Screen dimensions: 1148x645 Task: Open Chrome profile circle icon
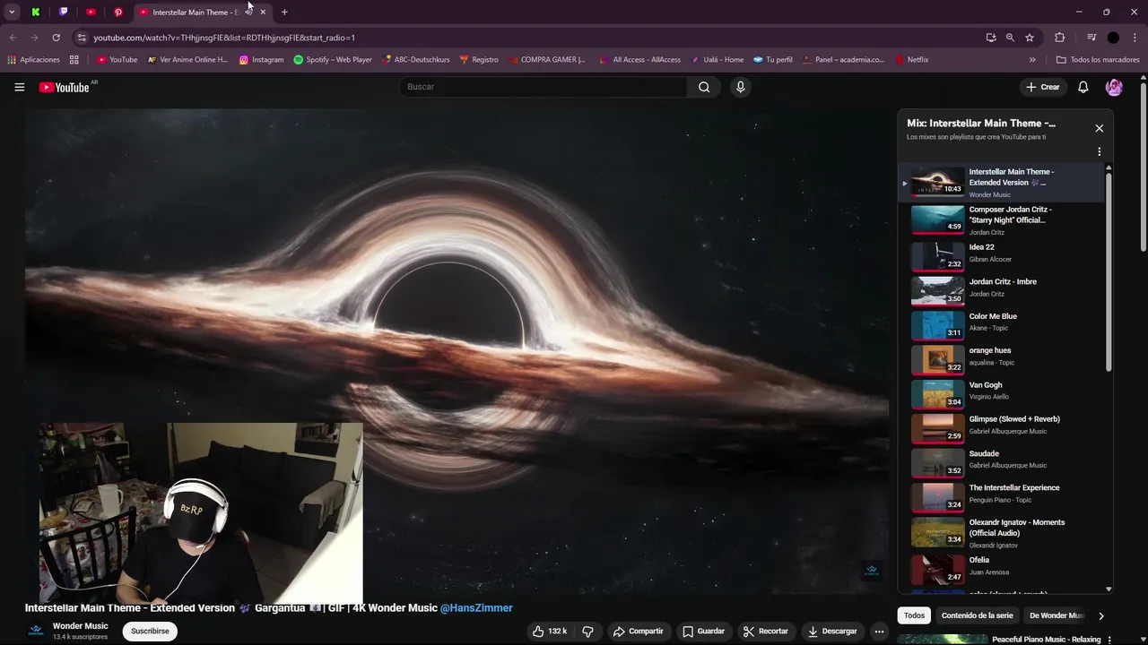[1113, 38]
